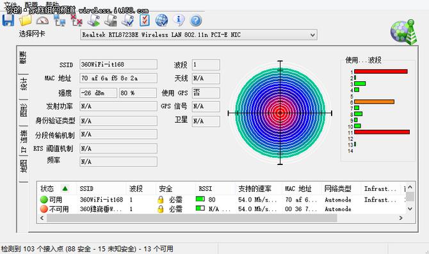The width and height of the screenshot is (429, 254).
Task: Switch to the 统计 vertical tab
Action: (x=23, y=84)
